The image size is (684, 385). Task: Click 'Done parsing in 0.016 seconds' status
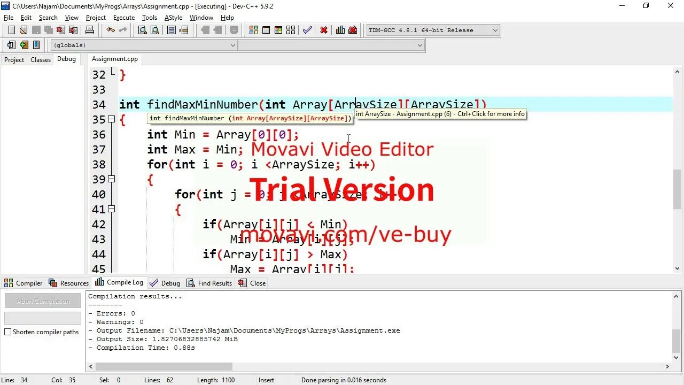point(344,380)
